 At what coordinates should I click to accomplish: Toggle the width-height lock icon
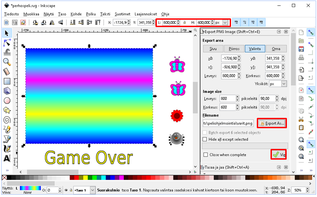(185, 22)
